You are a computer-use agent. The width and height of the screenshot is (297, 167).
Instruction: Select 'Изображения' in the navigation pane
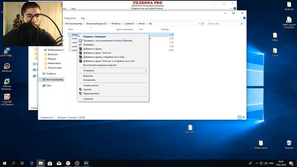pos(55,50)
